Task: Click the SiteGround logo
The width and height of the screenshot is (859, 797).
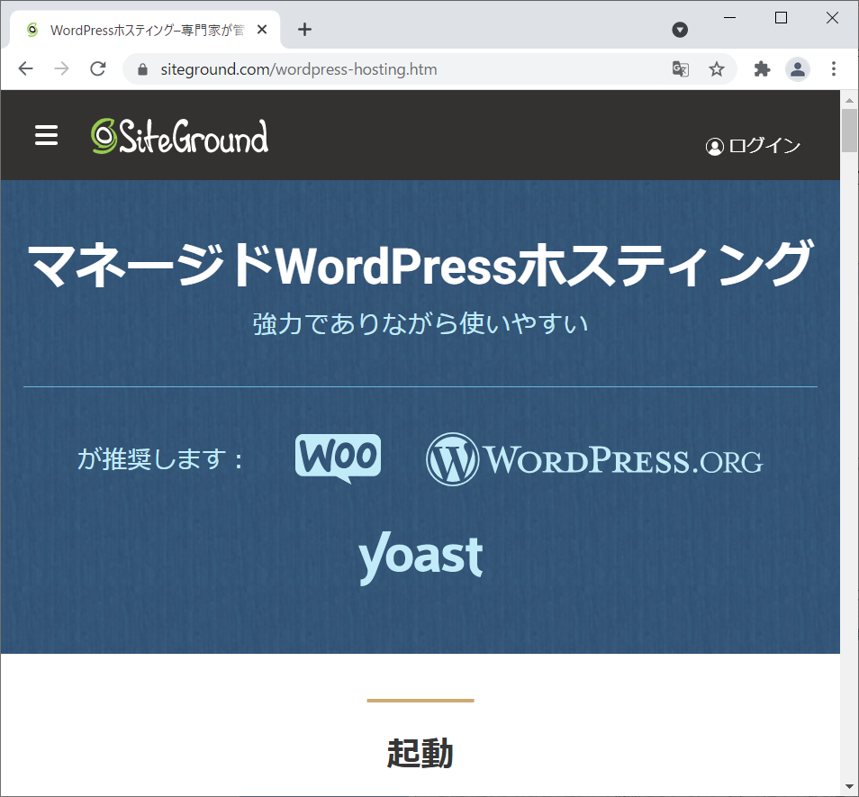Action: click(179, 137)
